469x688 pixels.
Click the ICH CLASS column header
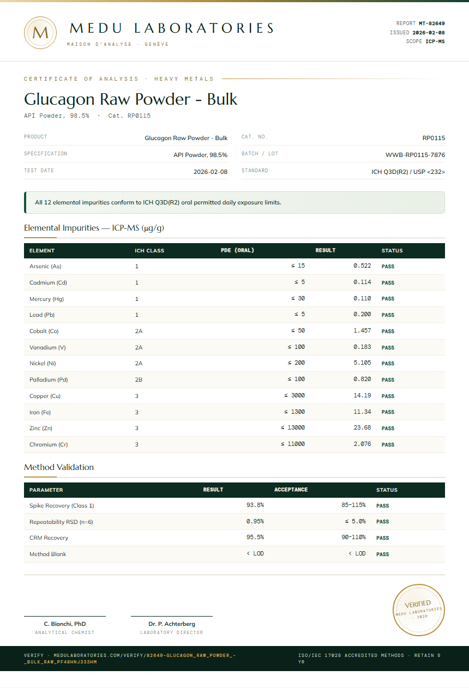coord(149,251)
